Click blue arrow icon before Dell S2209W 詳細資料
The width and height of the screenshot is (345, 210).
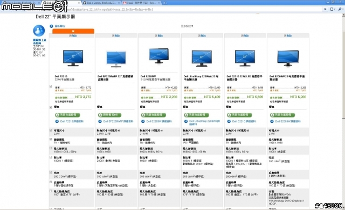point(143,121)
